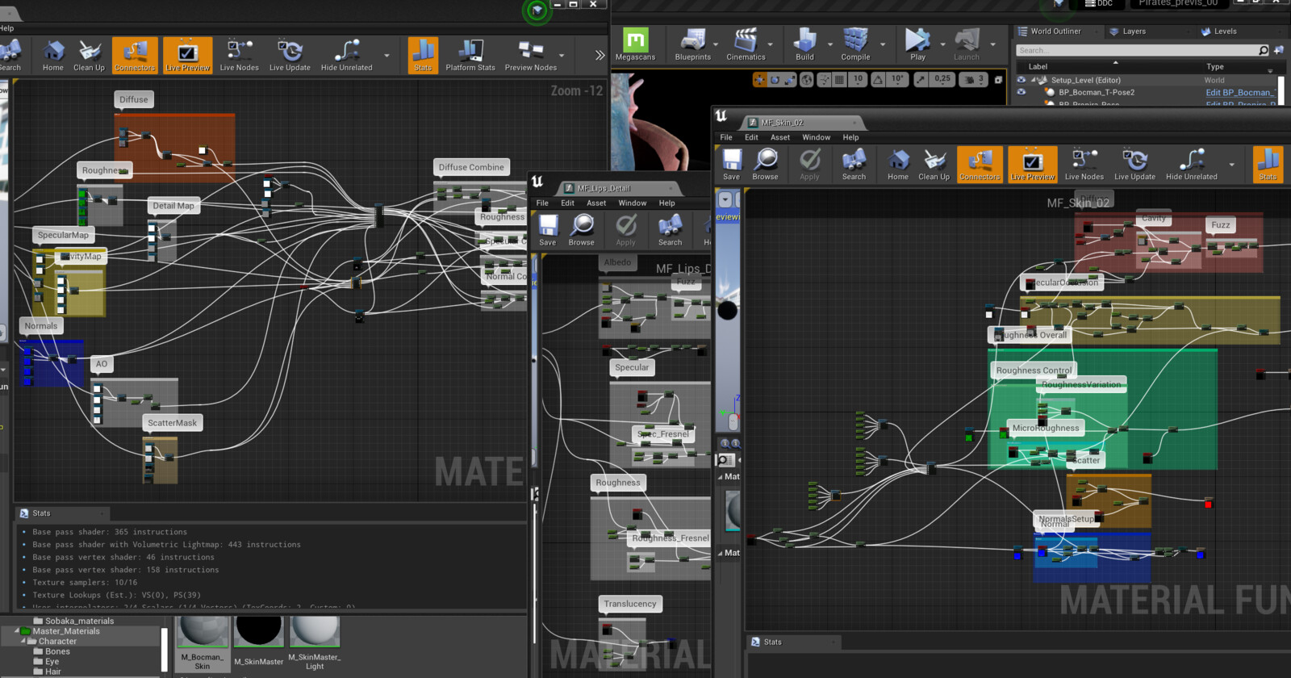Toggle visibility eye for Setup_Level (Editor)
Screen dimensions: 1291x678
1022,80
